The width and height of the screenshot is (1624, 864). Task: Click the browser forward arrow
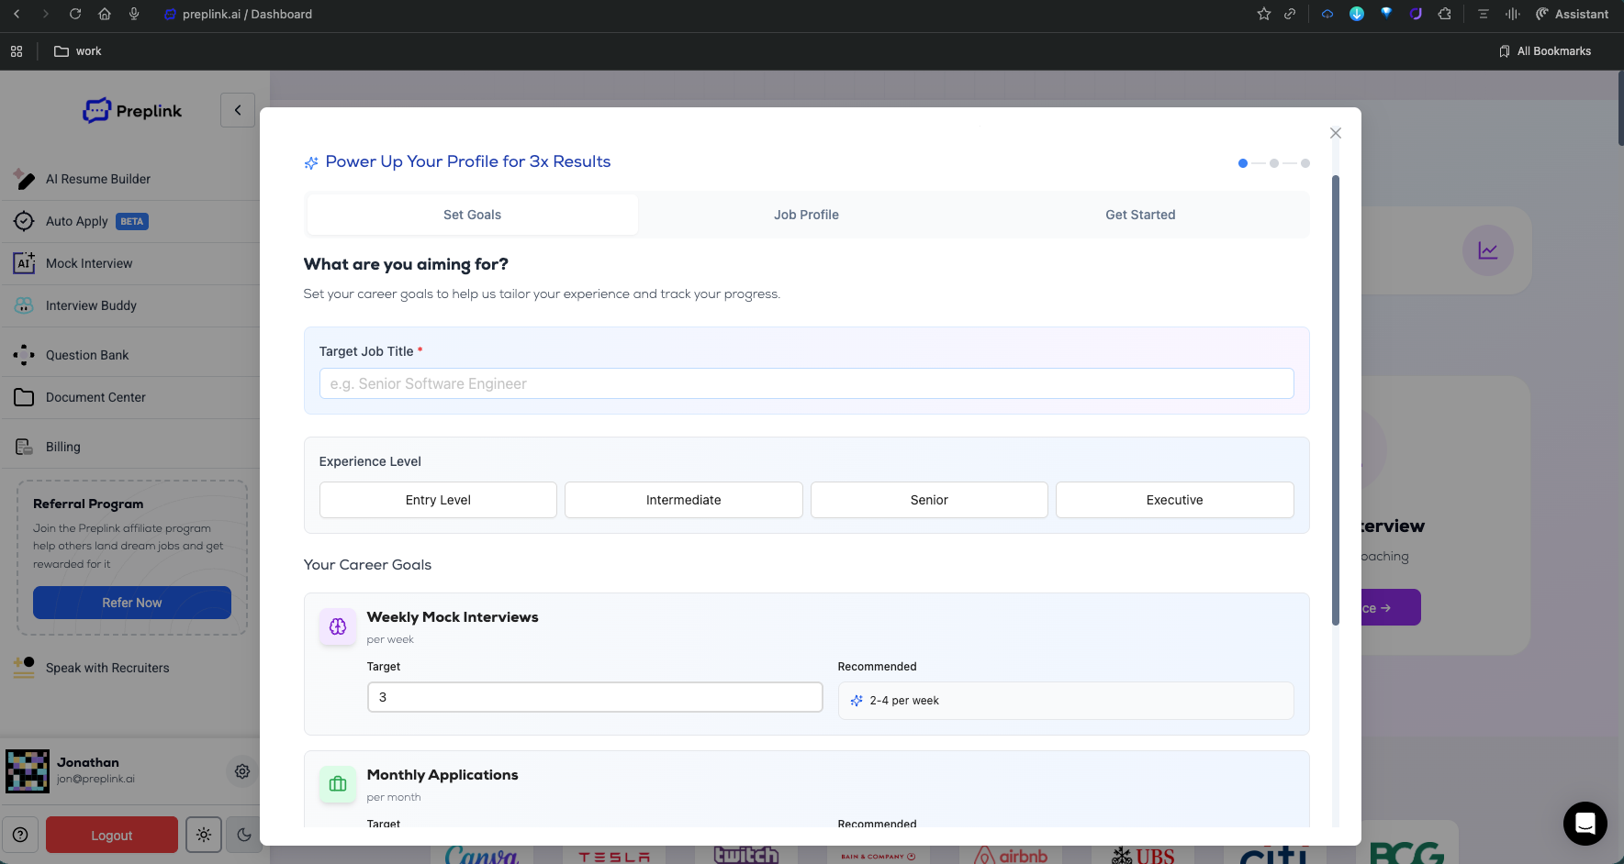[46, 14]
